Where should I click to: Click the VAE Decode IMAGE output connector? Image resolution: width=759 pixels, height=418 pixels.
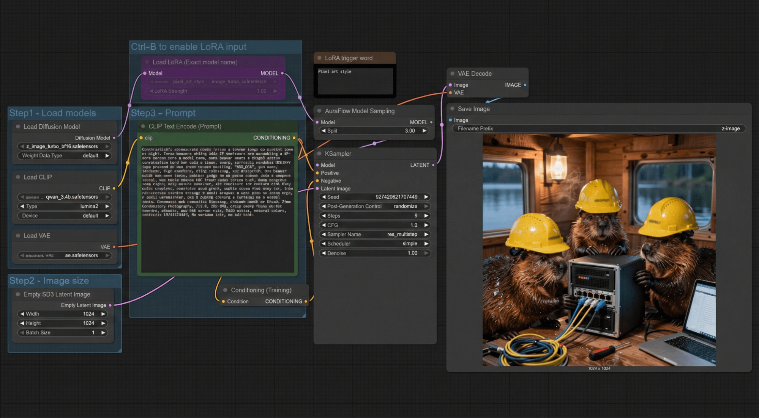pyautogui.click(x=525, y=85)
